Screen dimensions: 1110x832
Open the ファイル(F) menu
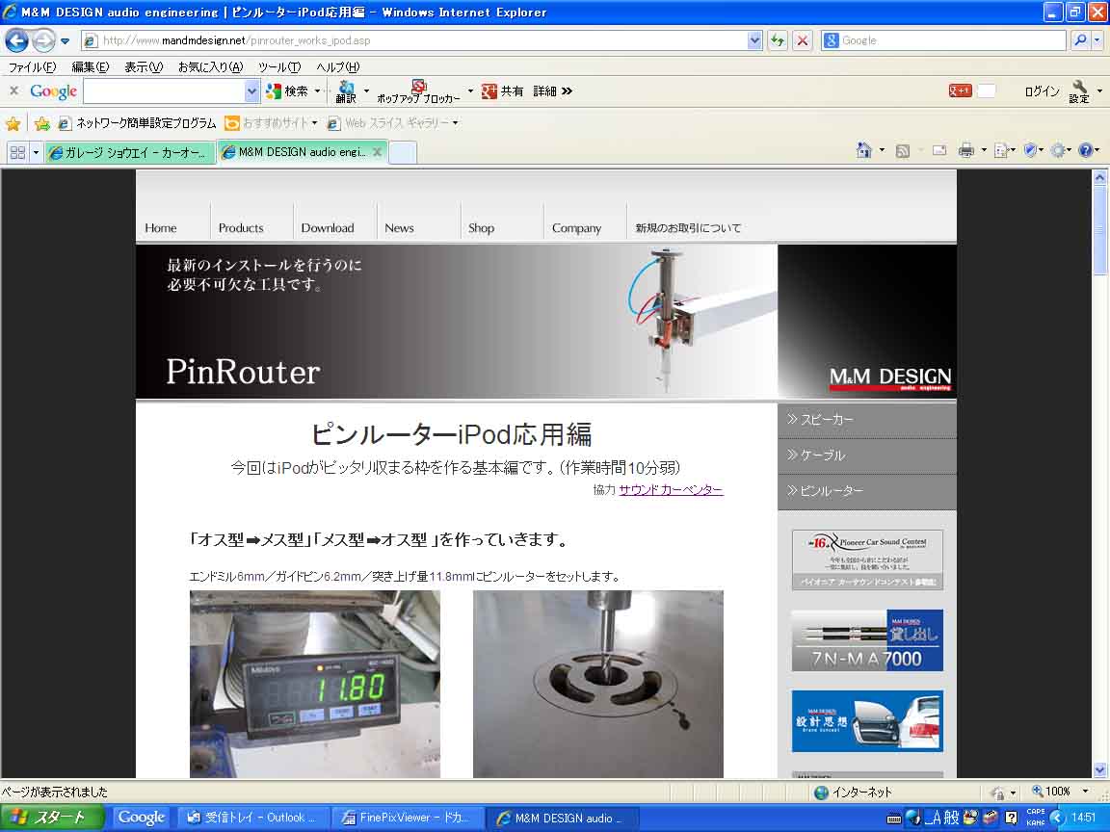click(33, 67)
